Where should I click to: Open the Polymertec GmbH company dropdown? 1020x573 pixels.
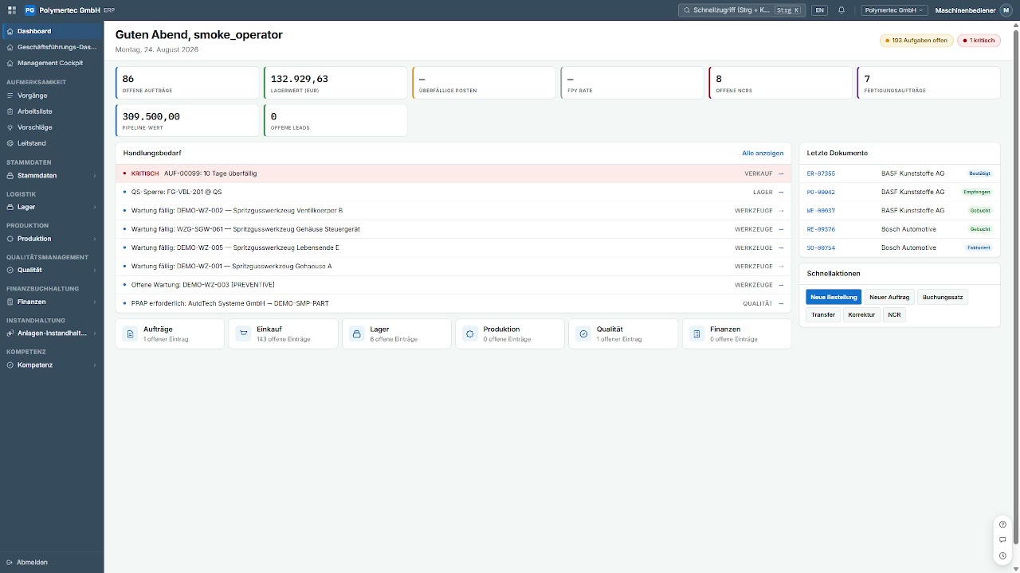pos(894,10)
